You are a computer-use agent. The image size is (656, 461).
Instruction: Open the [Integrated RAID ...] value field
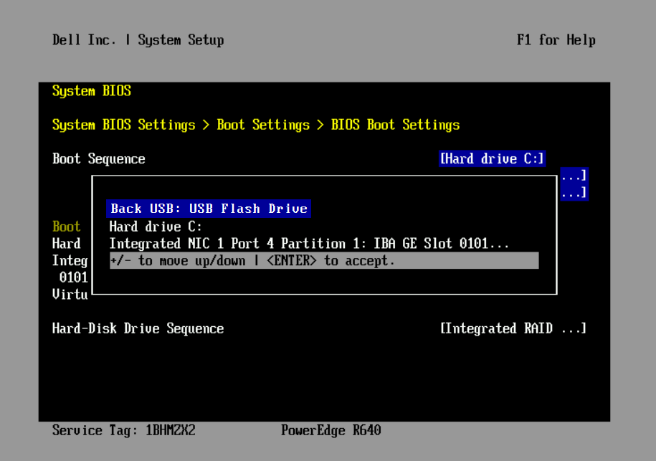coord(513,328)
